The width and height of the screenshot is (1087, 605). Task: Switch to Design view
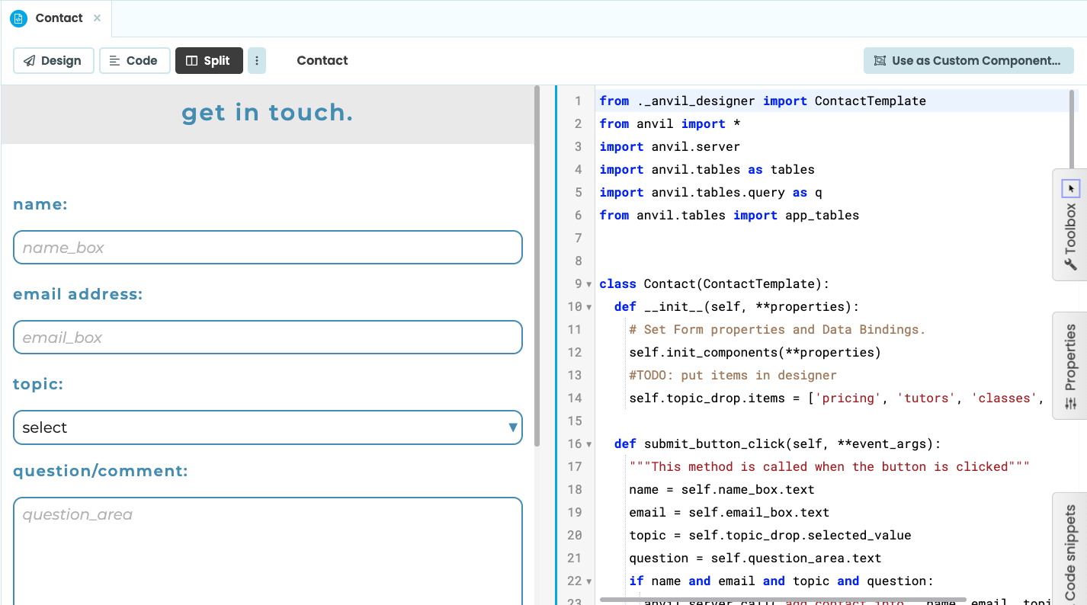(x=53, y=60)
